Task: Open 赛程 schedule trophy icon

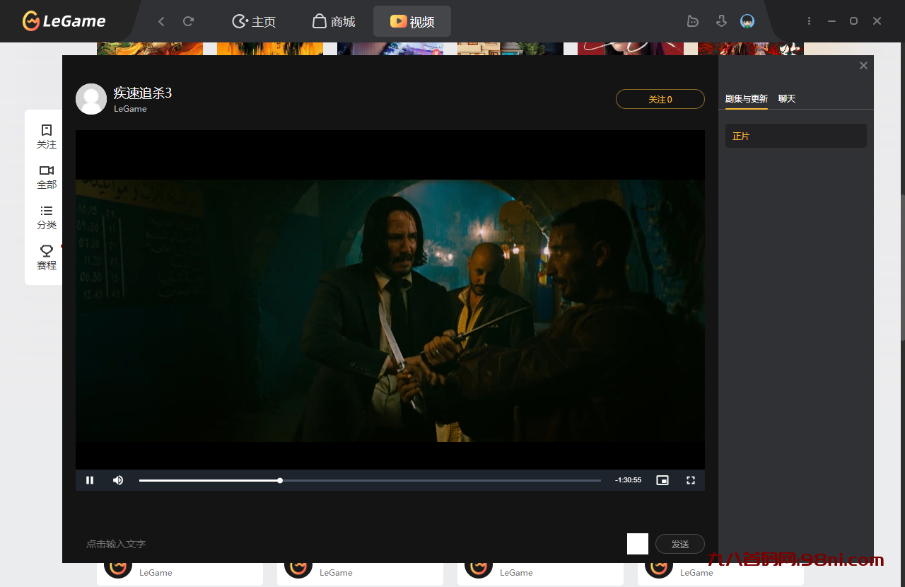Action: [x=47, y=257]
